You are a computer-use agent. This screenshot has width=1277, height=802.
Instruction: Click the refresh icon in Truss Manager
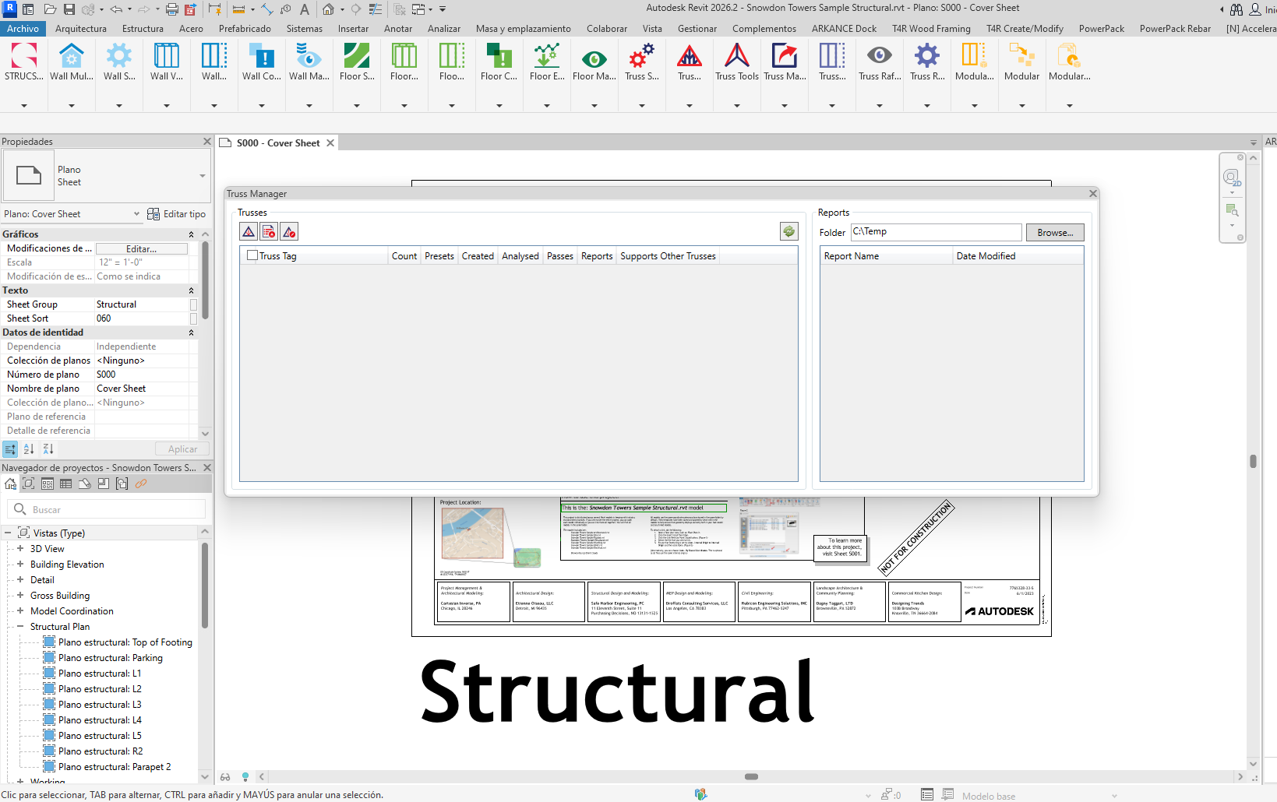(788, 231)
